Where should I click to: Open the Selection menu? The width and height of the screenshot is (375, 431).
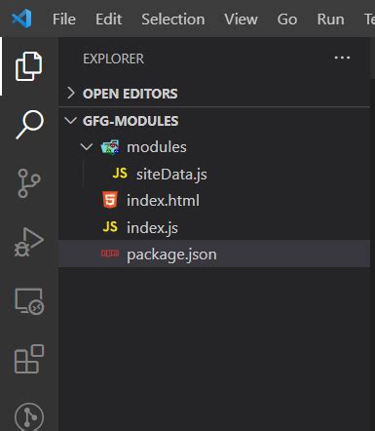pyautogui.click(x=173, y=19)
